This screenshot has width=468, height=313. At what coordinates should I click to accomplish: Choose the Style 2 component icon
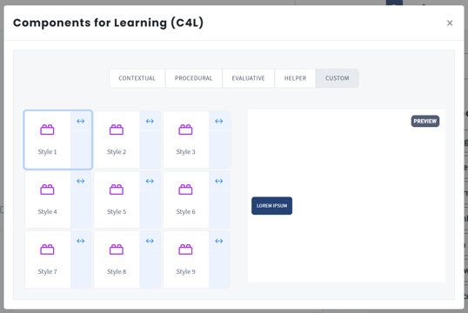pos(117,130)
